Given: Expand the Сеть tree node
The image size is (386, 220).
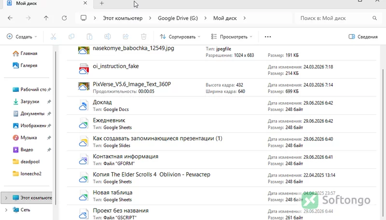Looking at the screenshot, I should point(6,210).
